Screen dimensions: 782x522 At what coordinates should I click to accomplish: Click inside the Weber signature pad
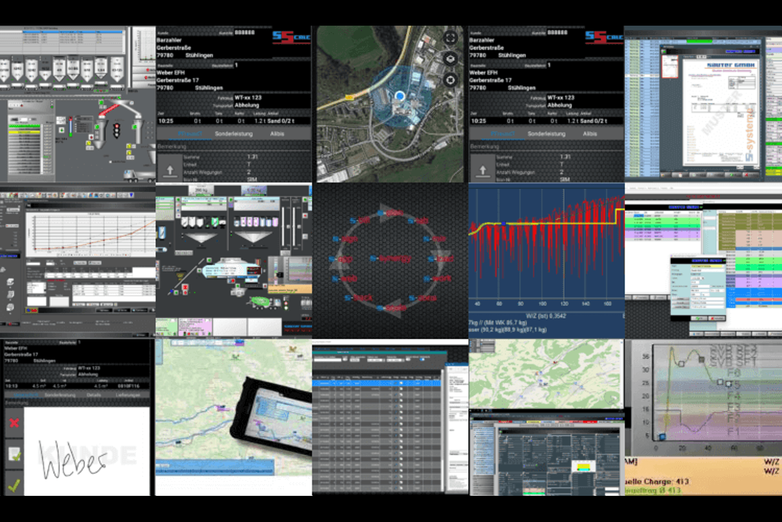click(x=87, y=451)
